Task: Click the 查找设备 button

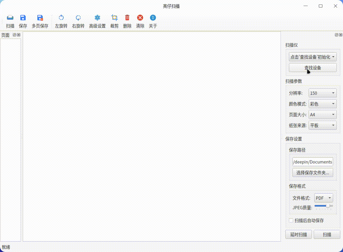Action: click(x=313, y=68)
